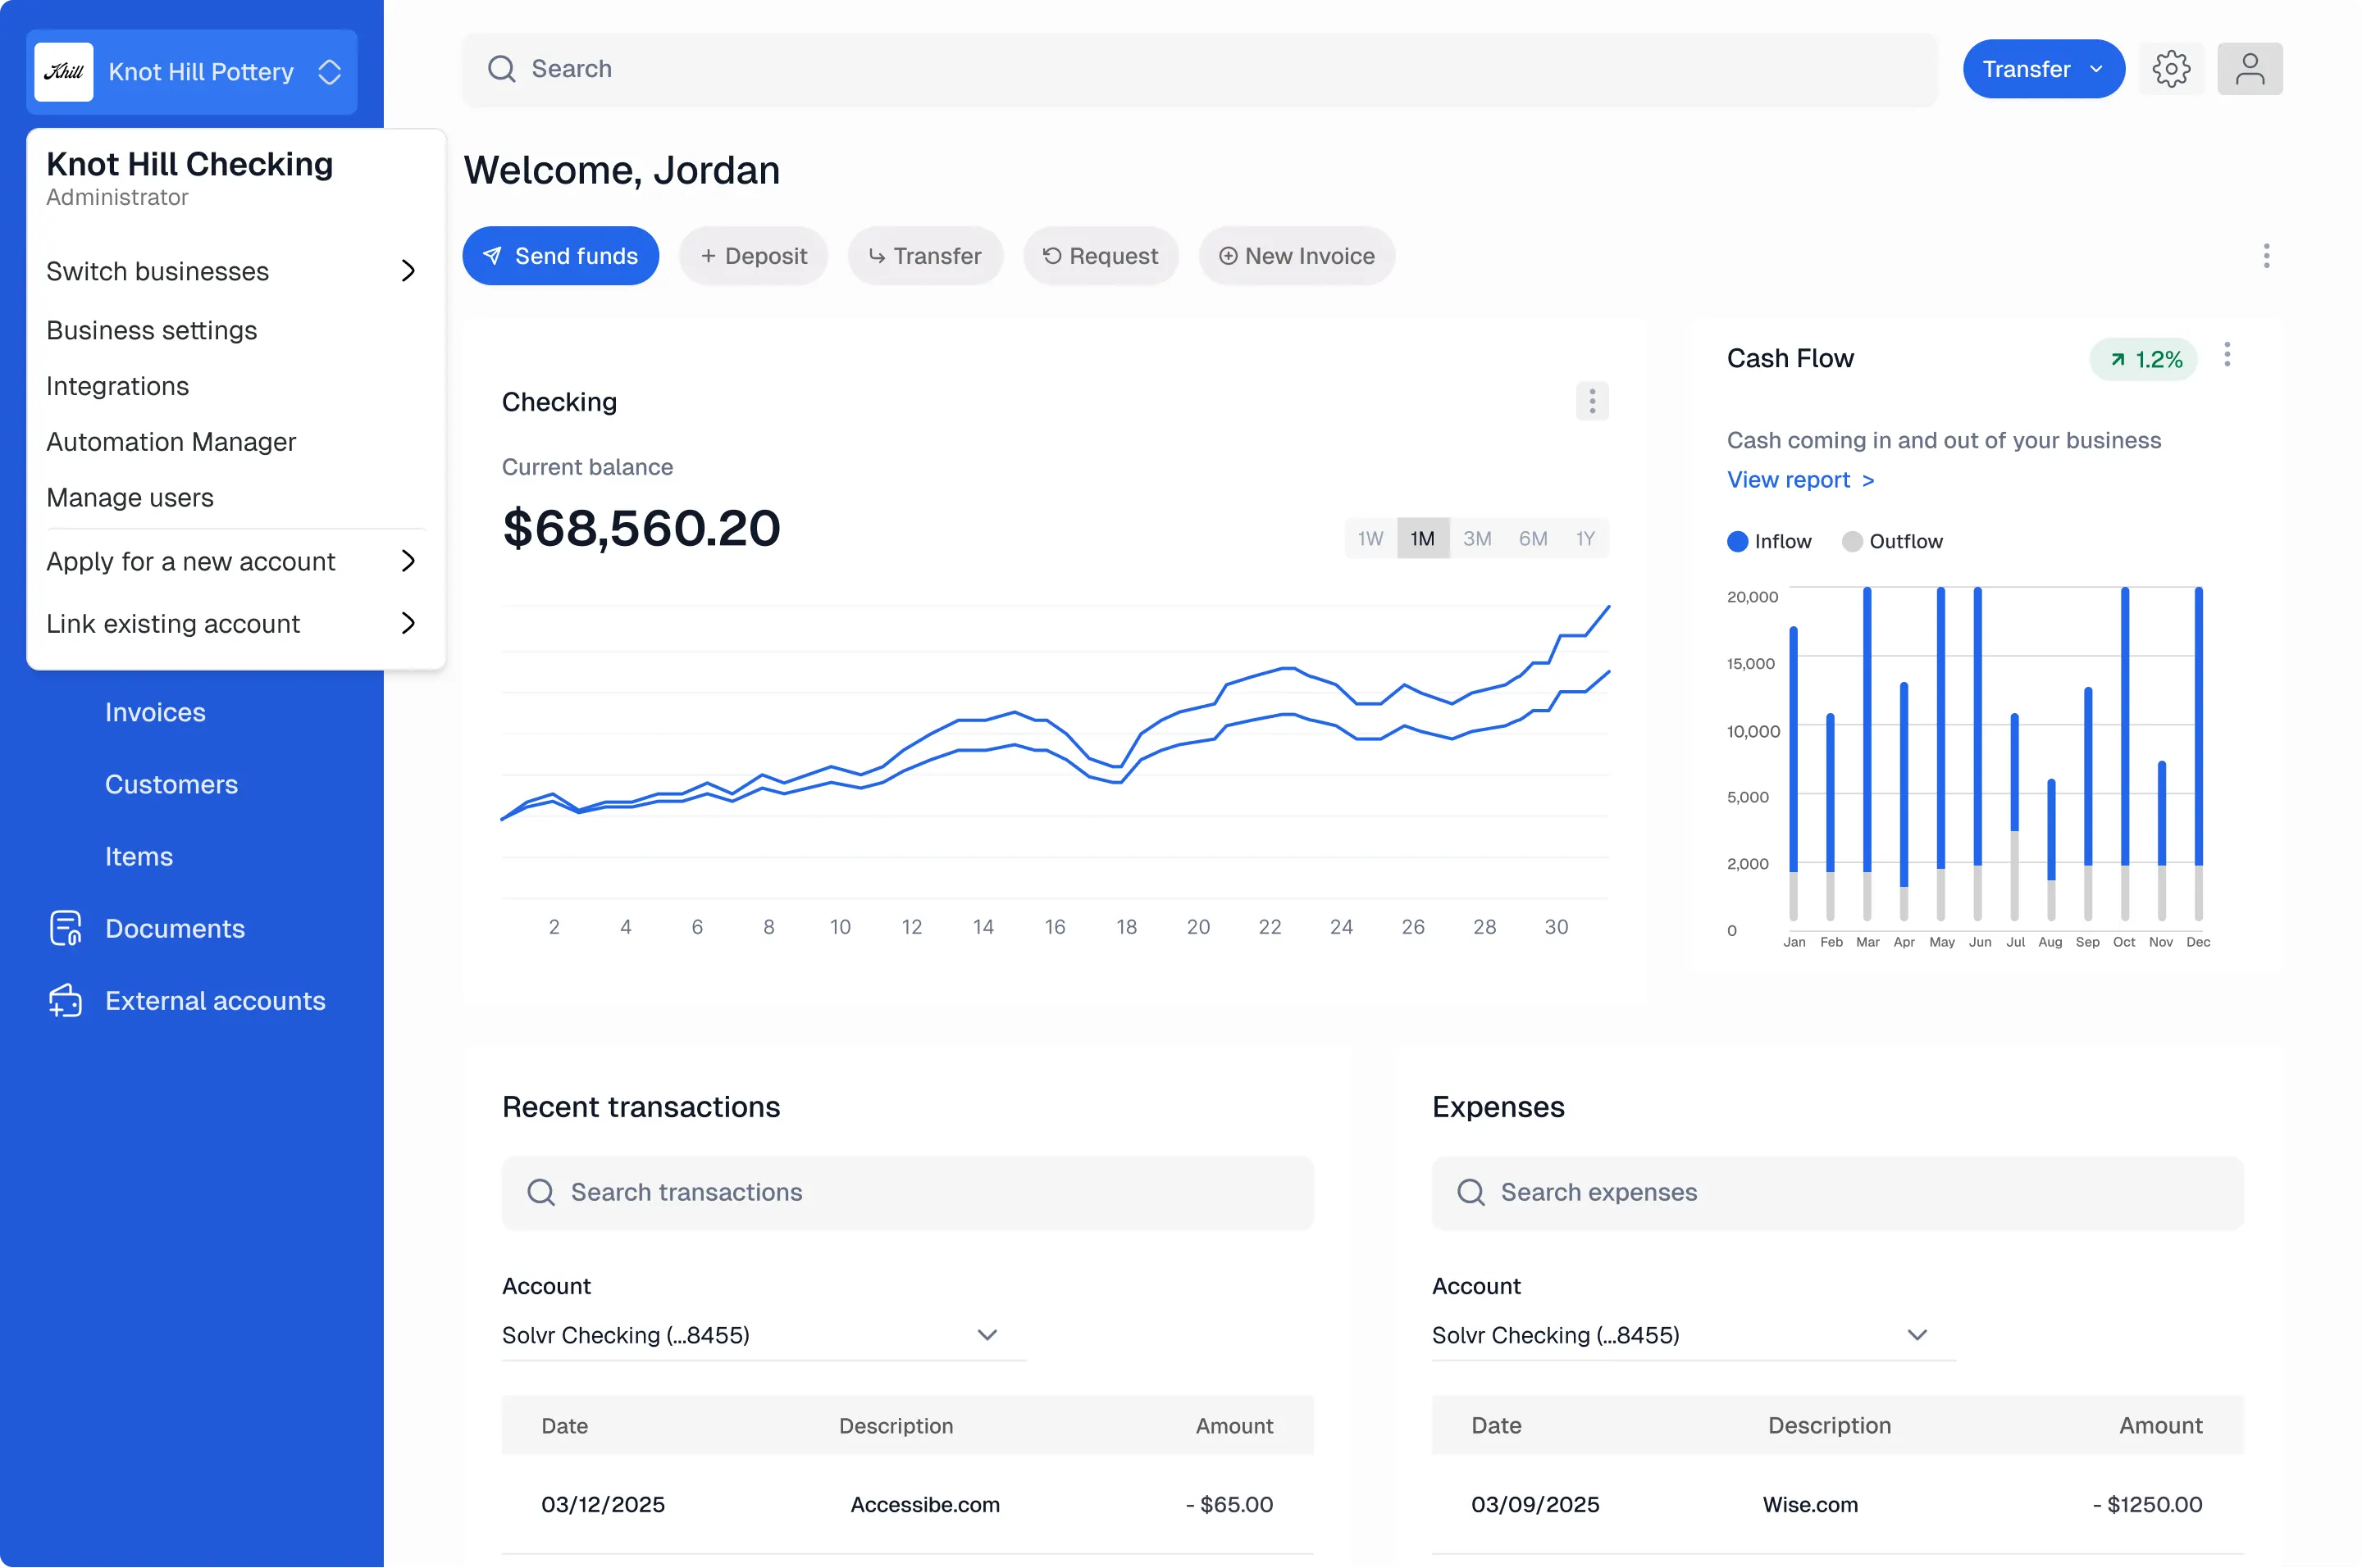Open the Checking card three-dot menu
Viewport: 2362px width, 1568px height.
pos(1592,401)
